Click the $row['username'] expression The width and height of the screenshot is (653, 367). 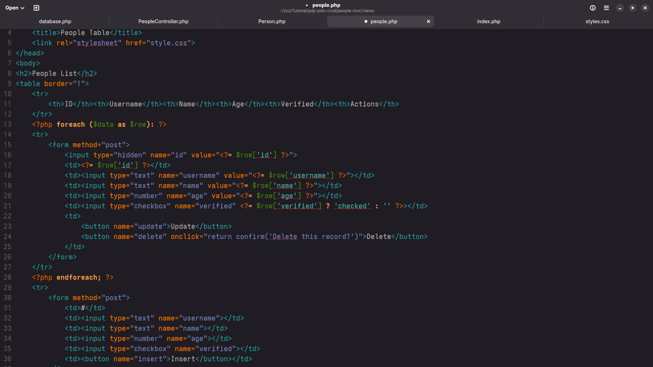click(302, 175)
